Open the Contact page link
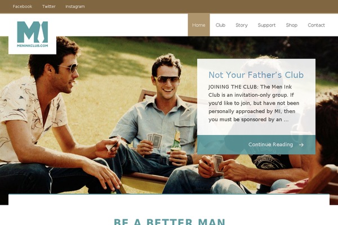The height and width of the screenshot is (225, 338). [x=316, y=25]
